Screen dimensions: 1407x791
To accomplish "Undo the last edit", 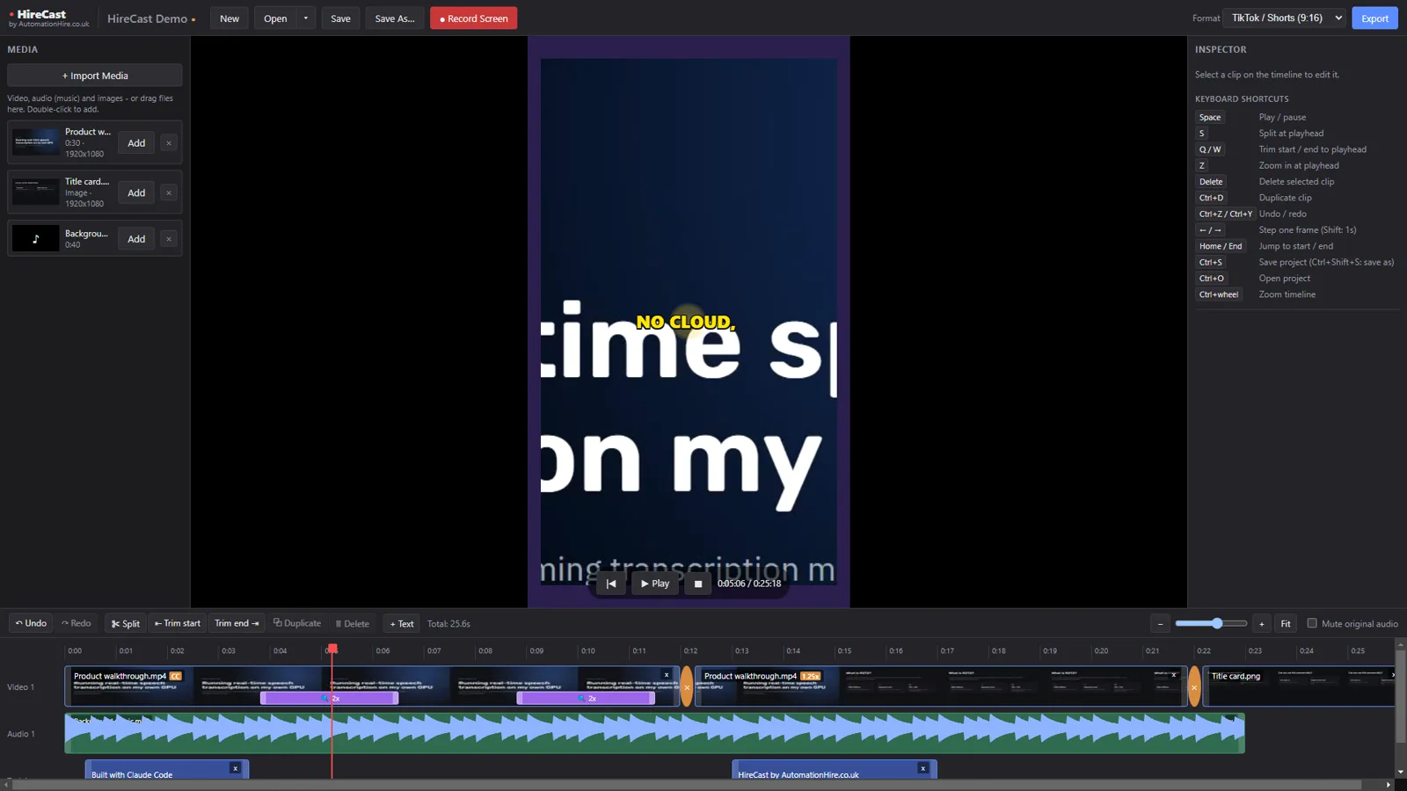I will click(x=31, y=624).
